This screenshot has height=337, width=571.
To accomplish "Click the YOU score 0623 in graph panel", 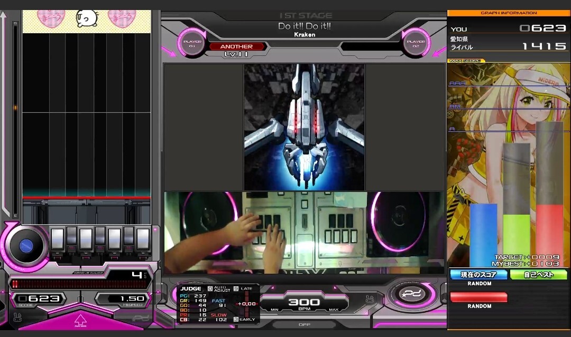I will coord(542,28).
